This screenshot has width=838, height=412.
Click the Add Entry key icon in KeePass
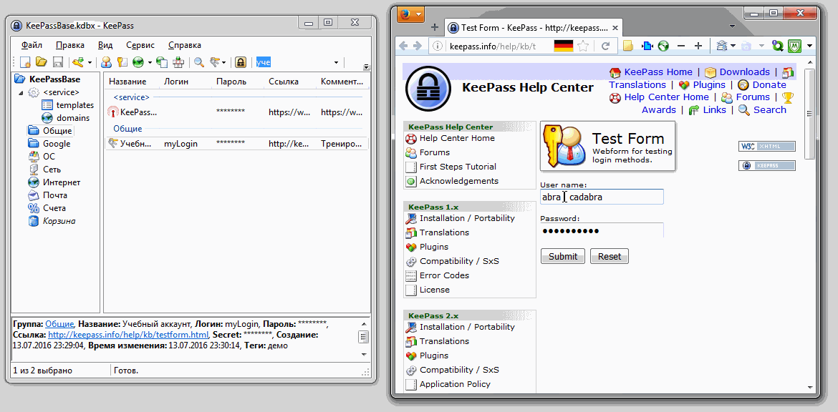[x=78, y=62]
